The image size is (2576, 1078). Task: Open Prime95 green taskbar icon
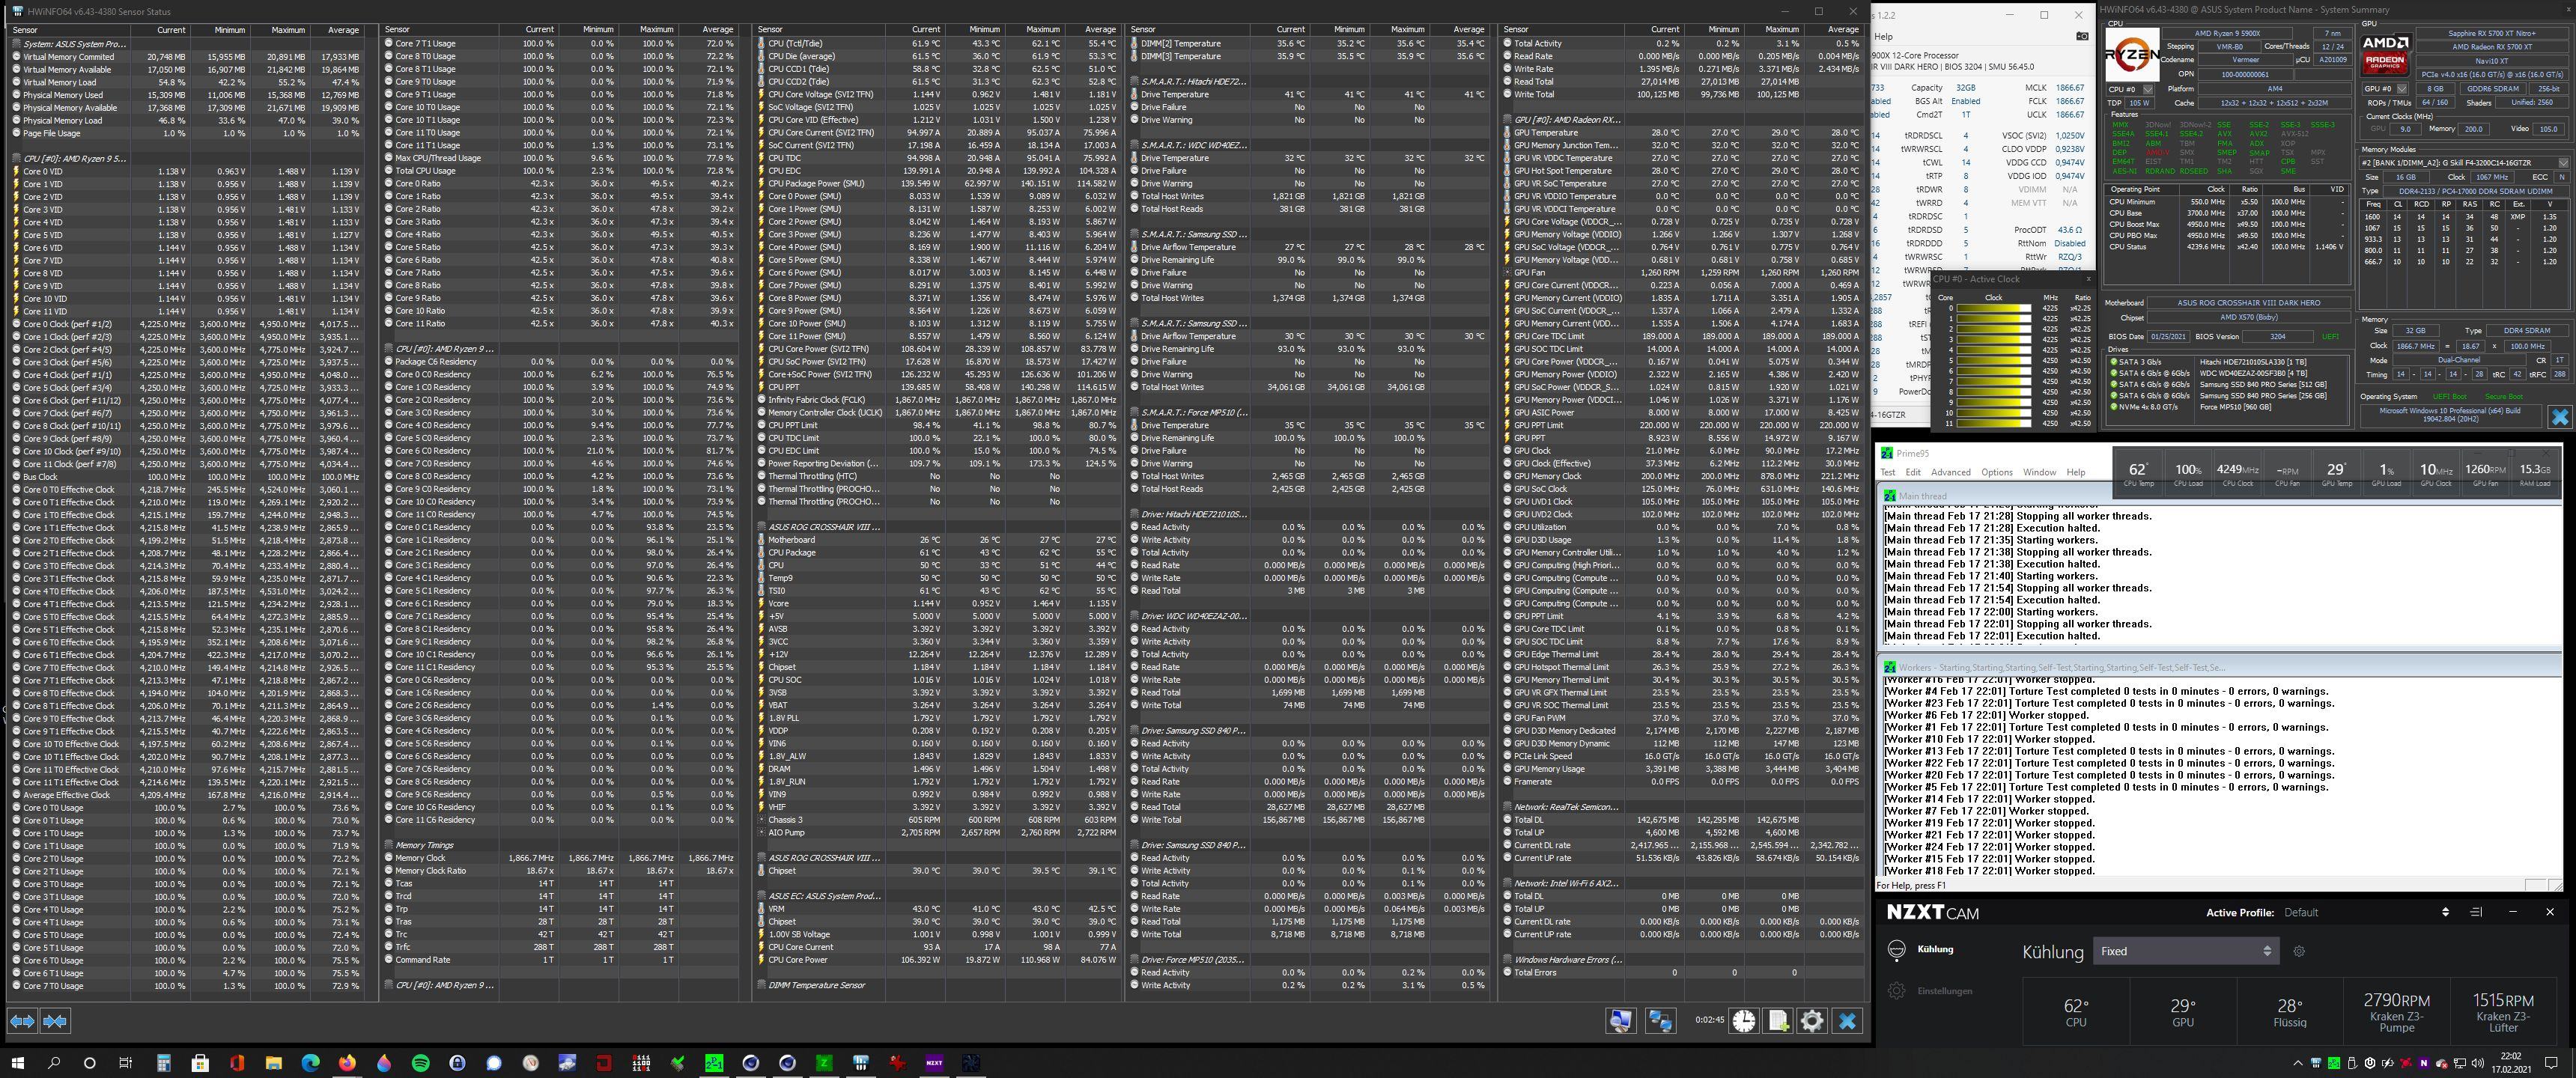(x=714, y=1062)
